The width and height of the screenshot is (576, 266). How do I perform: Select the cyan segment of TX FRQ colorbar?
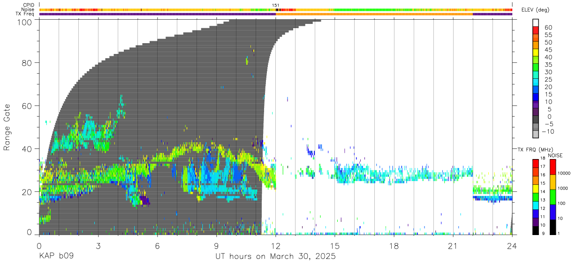click(x=535, y=205)
